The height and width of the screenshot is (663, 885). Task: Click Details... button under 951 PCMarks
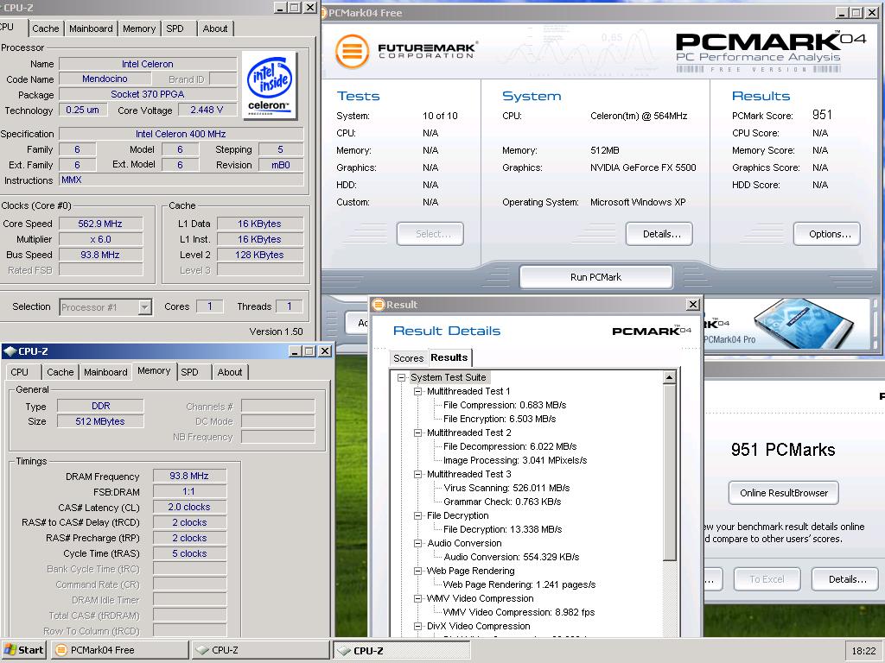pyautogui.click(x=847, y=579)
